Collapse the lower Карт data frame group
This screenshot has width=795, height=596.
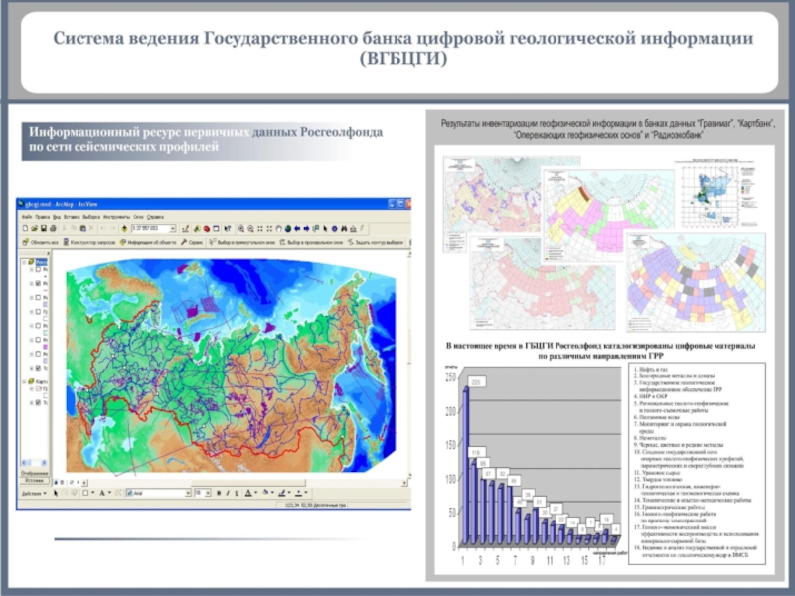24,381
